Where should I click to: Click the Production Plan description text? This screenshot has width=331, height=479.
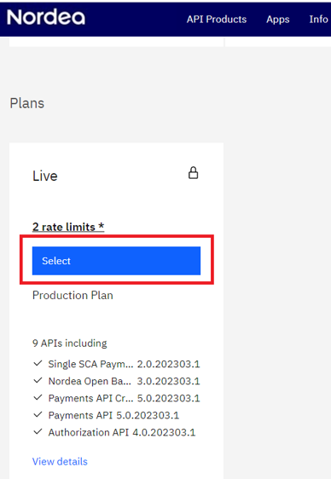tap(73, 296)
